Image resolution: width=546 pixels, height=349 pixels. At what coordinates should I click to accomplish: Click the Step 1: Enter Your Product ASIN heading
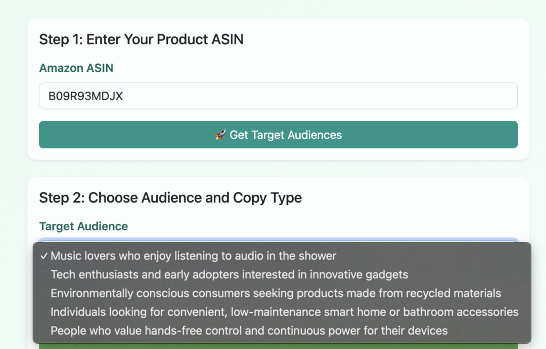pos(141,39)
